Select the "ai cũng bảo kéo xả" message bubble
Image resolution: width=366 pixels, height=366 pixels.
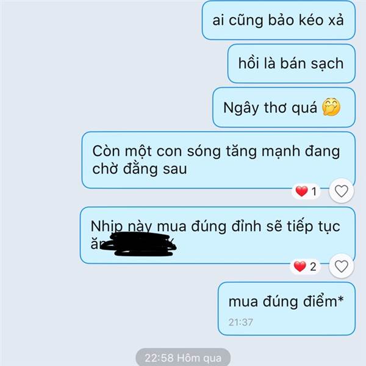coord(279,20)
